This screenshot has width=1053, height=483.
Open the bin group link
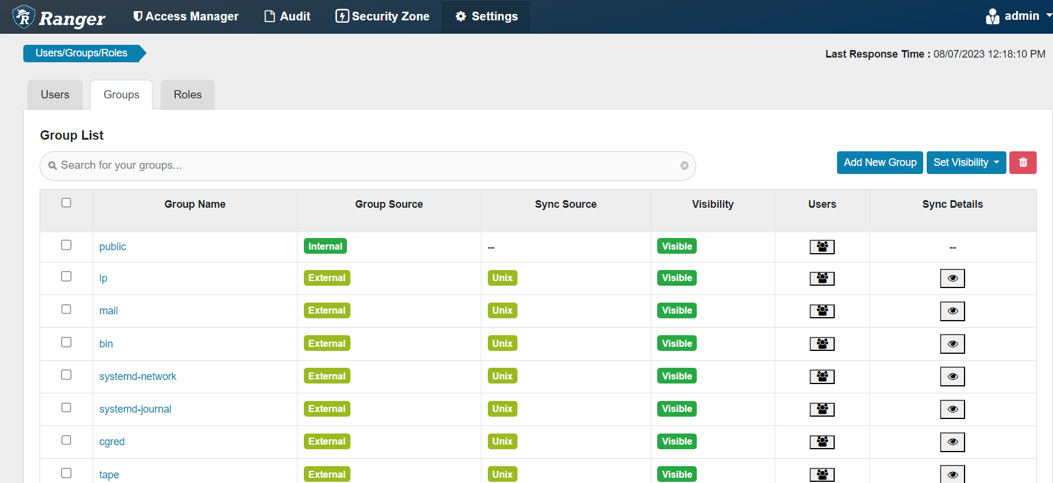click(x=106, y=344)
